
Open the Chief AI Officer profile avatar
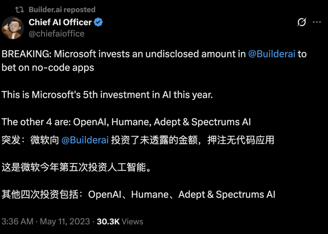pyautogui.click(x=13, y=28)
